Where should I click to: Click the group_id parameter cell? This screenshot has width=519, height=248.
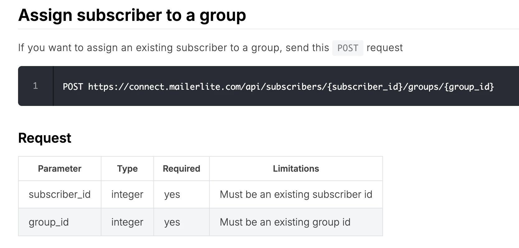click(x=49, y=222)
